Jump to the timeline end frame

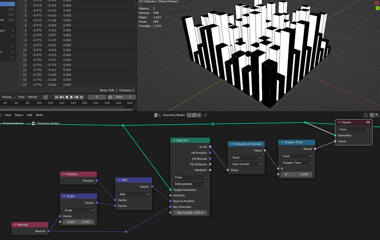pos(82,97)
